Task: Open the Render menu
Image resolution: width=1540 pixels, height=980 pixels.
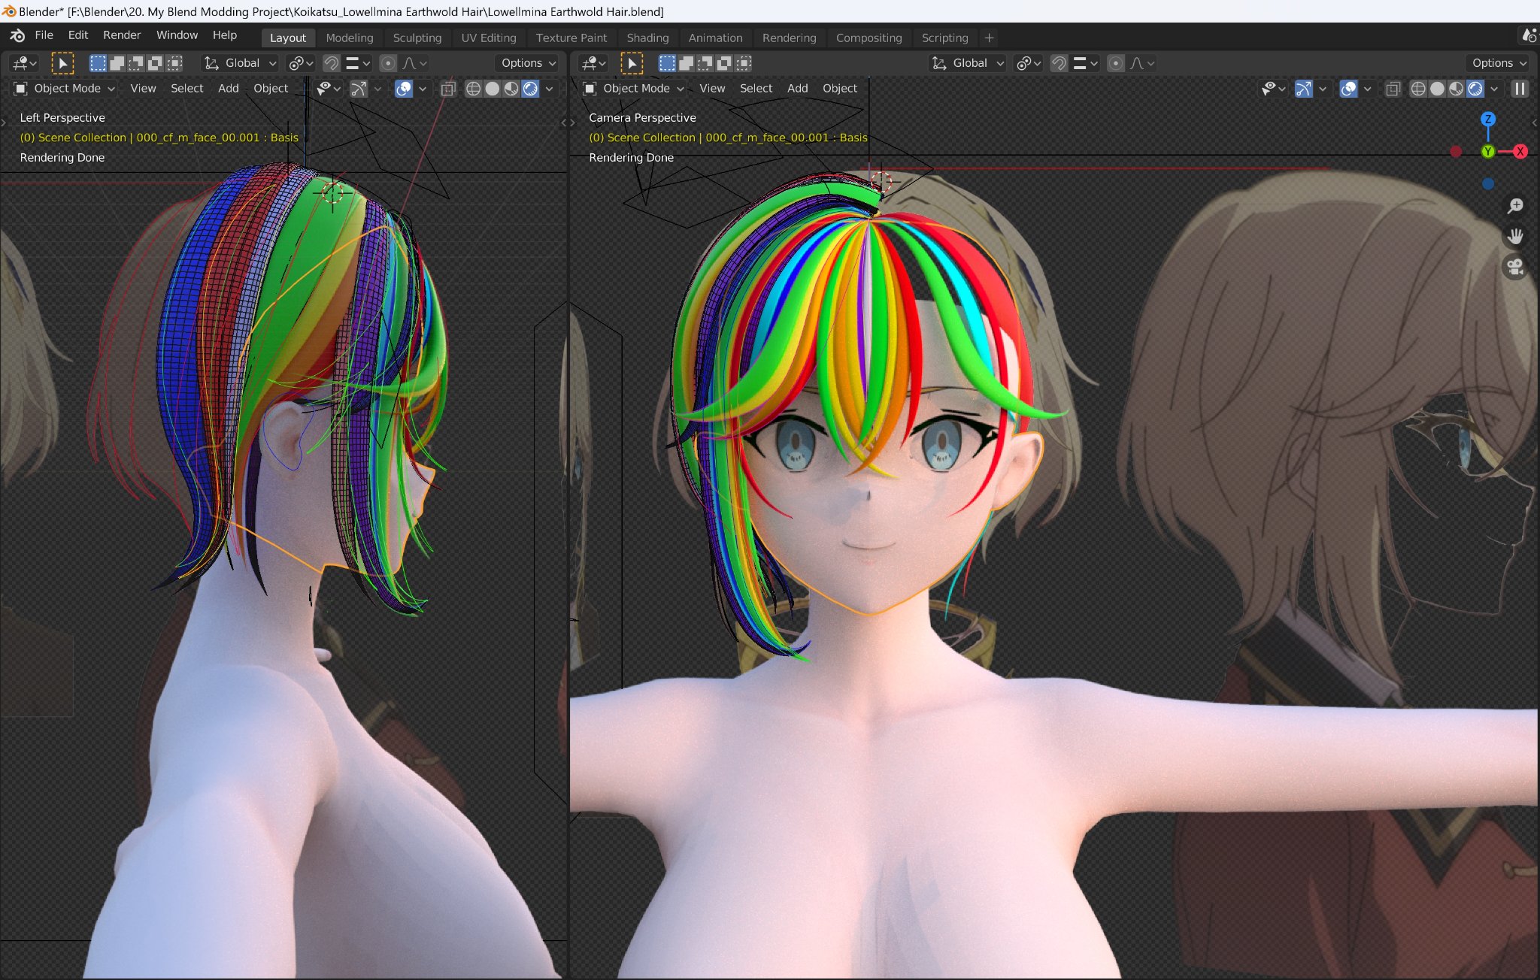Action: (x=122, y=35)
